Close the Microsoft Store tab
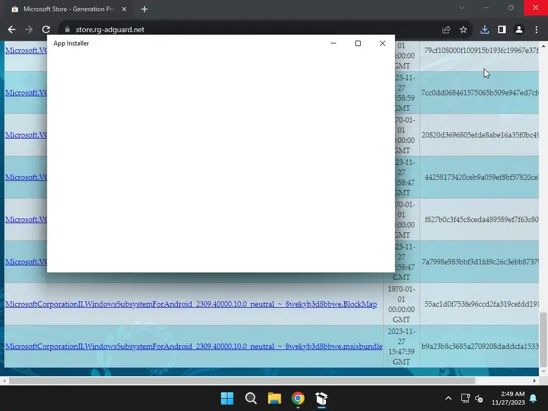The image size is (548, 411). click(124, 9)
